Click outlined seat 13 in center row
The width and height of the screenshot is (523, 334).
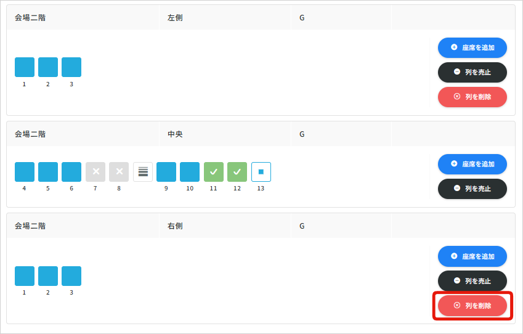point(261,172)
